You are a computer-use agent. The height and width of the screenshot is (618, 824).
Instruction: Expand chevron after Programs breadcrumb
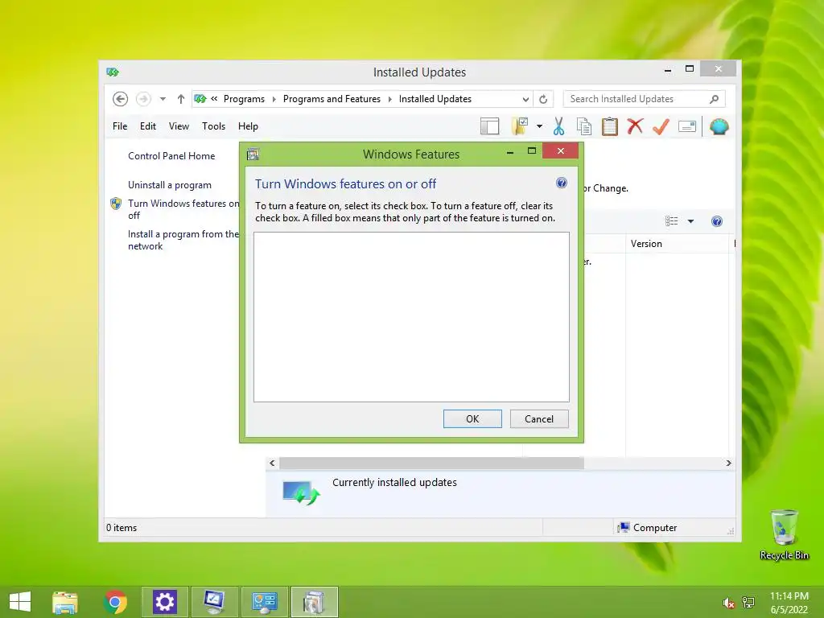(x=274, y=99)
